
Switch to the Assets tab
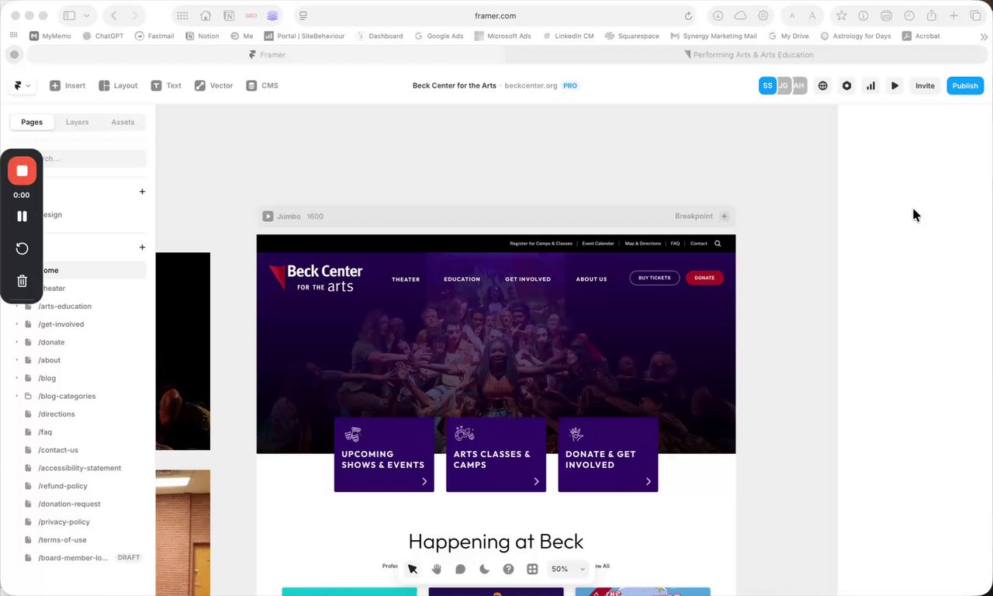[x=123, y=122]
